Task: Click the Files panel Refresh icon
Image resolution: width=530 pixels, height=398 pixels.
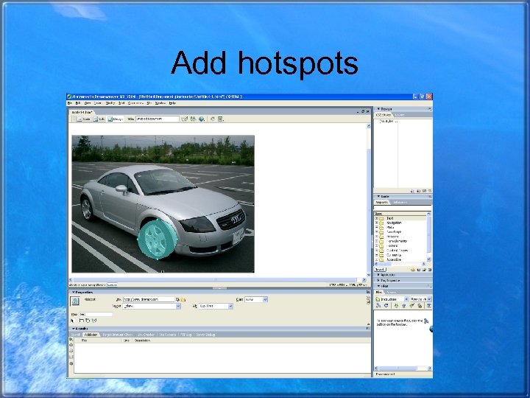Action: [x=386, y=306]
